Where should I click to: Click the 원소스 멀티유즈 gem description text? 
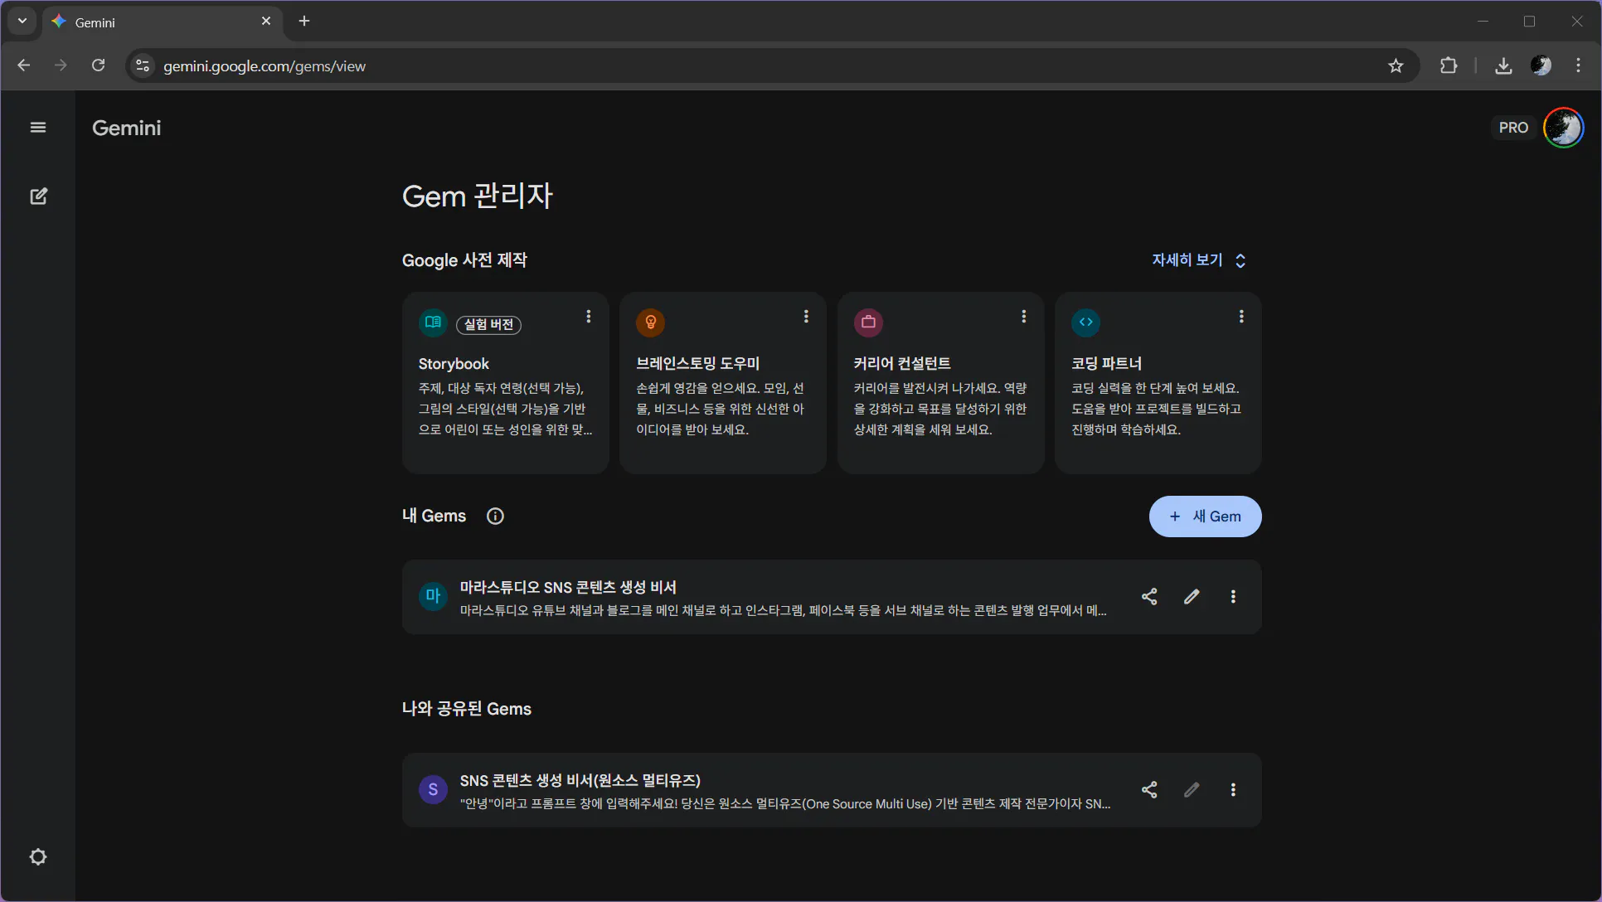point(785,804)
